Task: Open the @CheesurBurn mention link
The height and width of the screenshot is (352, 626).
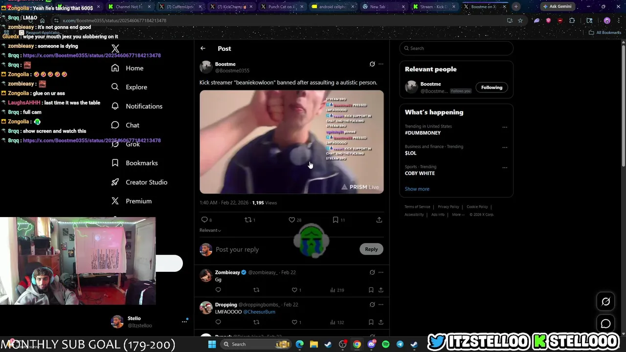Action: tap(259, 312)
